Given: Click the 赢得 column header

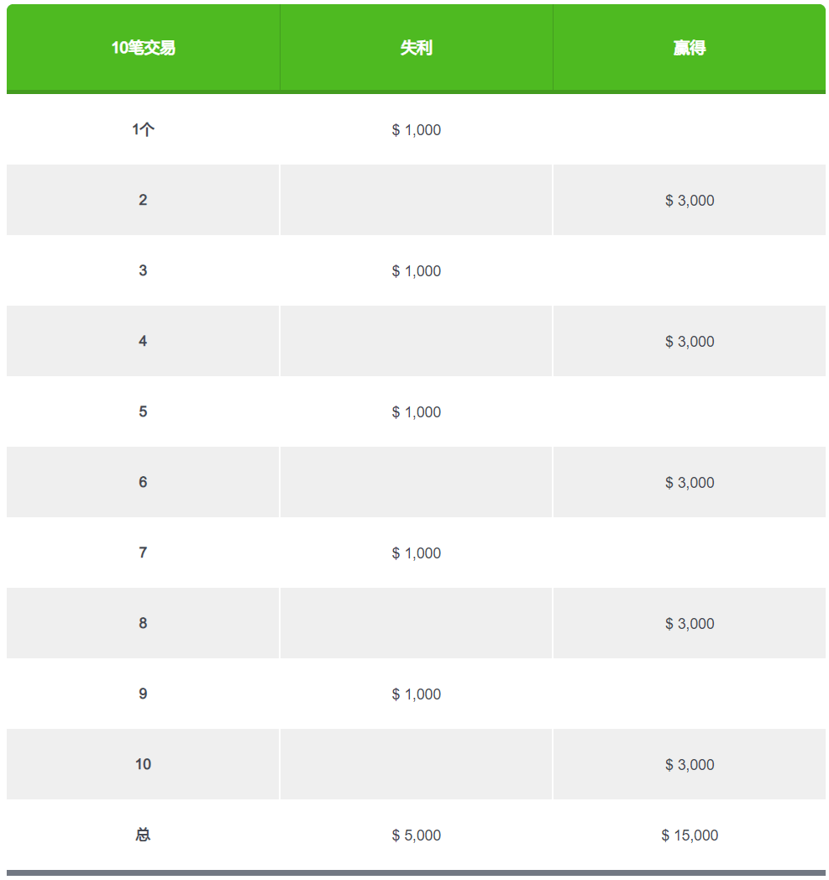Looking at the screenshot, I should pos(690,48).
